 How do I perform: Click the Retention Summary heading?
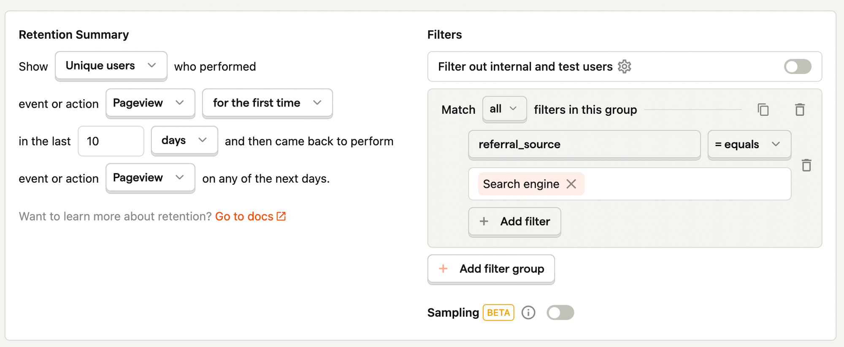pyautogui.click(x=74, y=35)
